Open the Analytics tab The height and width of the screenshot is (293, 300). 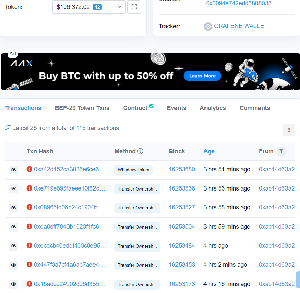coord(213,108)
